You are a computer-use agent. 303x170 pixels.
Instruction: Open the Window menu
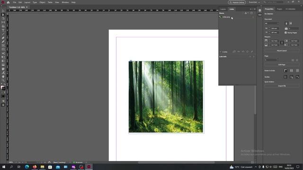click(65, 2)
